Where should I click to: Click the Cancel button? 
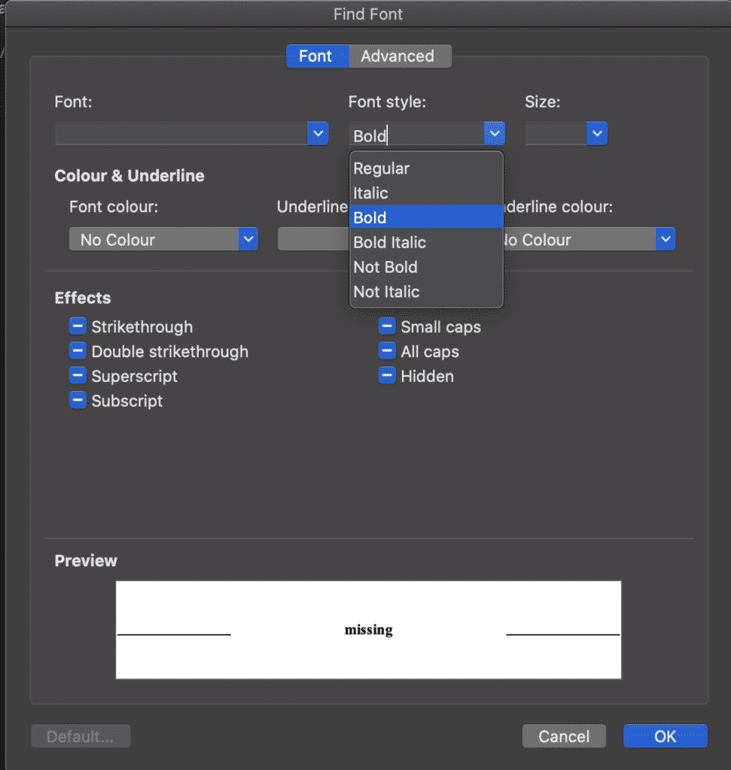coord(565,736)
